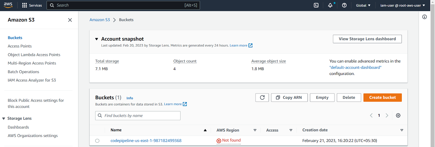Screen dimensions: 435x147
Task: Click the Average object size label
Action: 269,61
